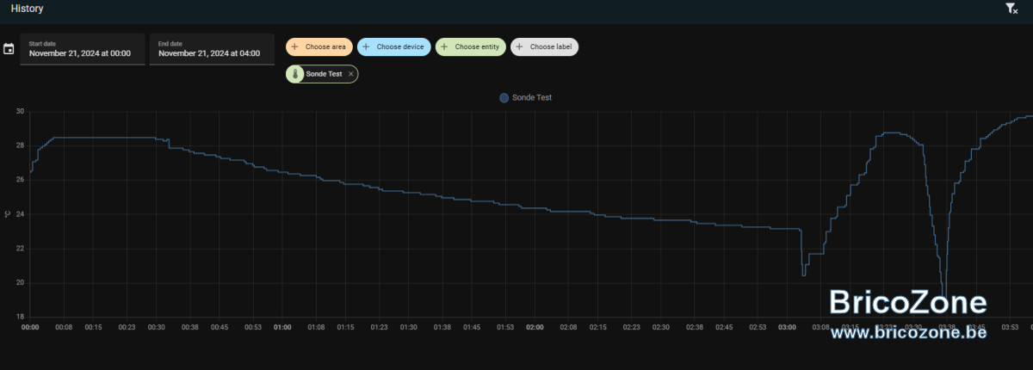Screen dimensions: 1033x370
Task: Click the 00:30 time axis label
Action: (156, 327)
